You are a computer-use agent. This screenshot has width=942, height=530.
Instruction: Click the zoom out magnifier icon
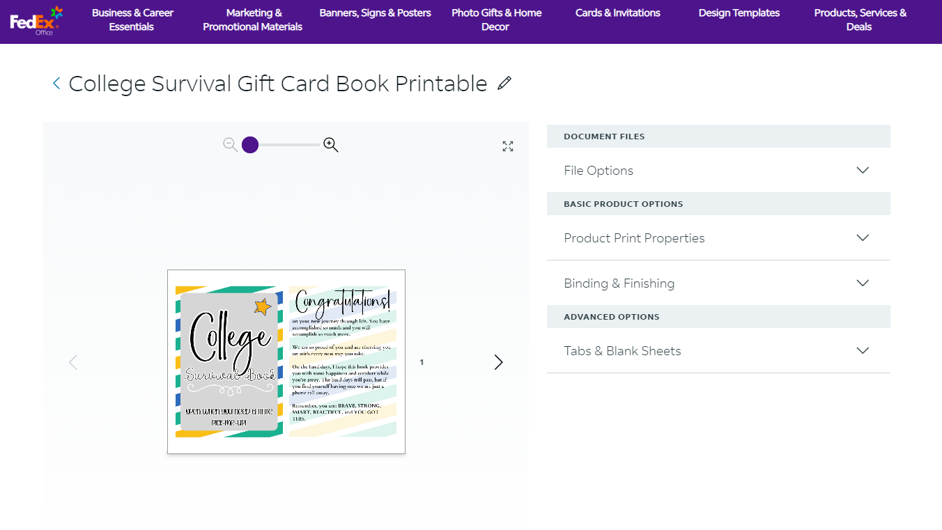click(x=231, y=145)
